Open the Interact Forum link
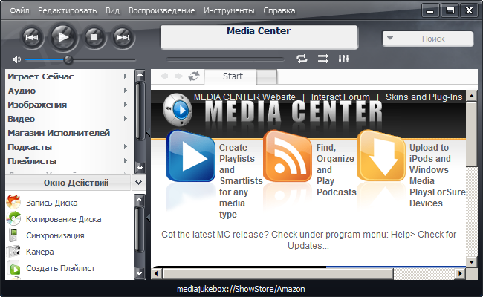Viewport: 483px width, 297px height. pos(340,97)
